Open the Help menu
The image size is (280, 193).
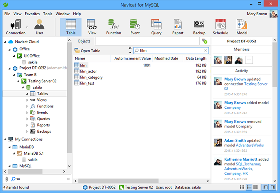coord(77,14)
